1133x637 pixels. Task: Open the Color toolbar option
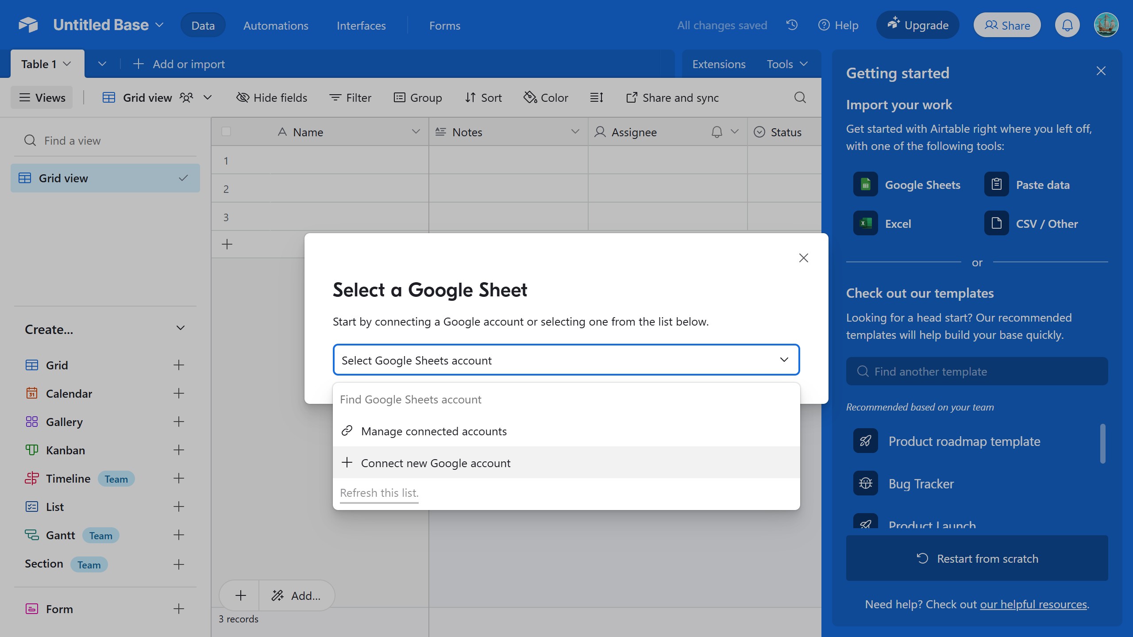[x=546, y=97]
